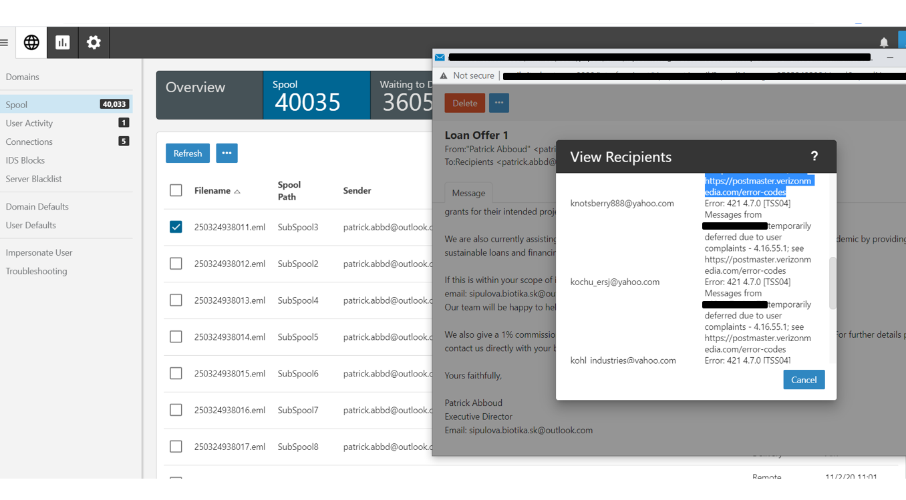906x500 pixels.
Task: Click the notification bell icon
Action: click(x=884, y=43)
